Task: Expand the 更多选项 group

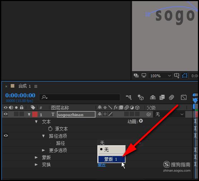Action: (43, 150)
